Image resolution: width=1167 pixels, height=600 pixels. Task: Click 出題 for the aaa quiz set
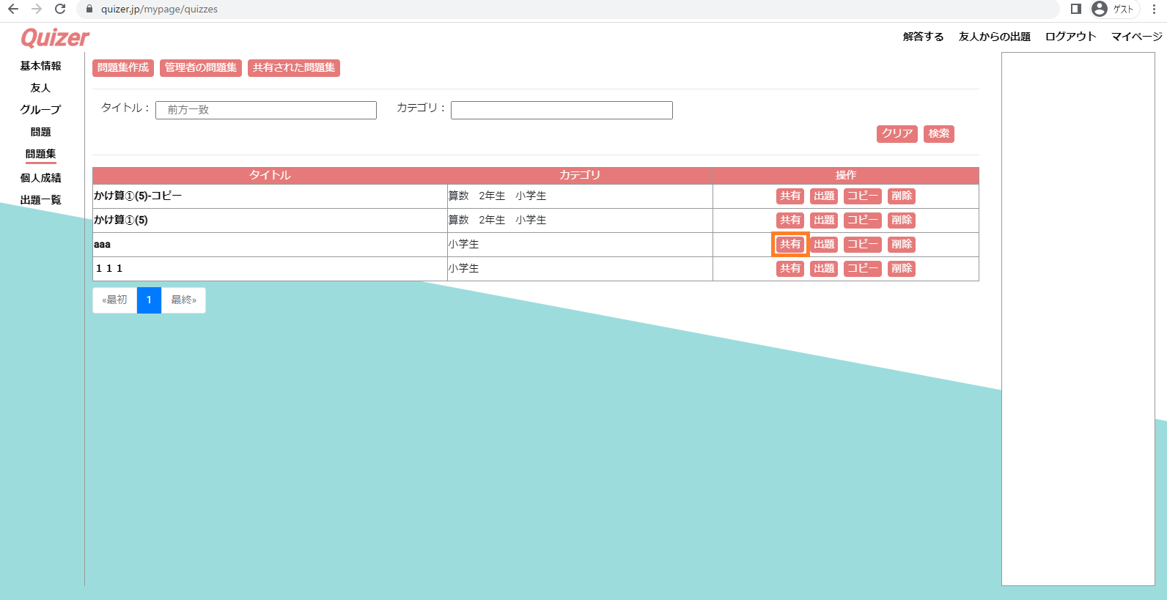point(824,245)
